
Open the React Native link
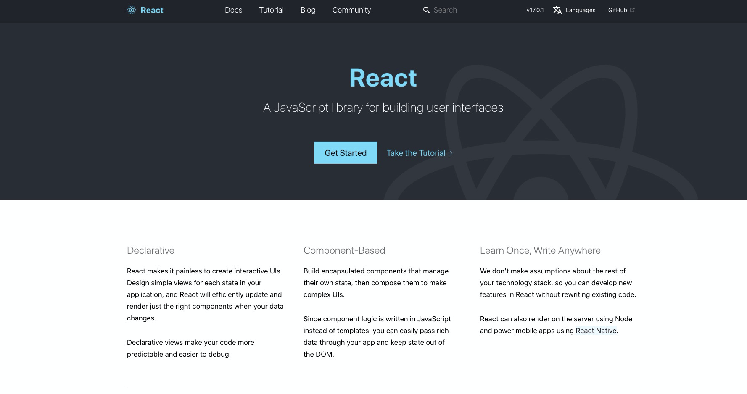click(596, 331)
